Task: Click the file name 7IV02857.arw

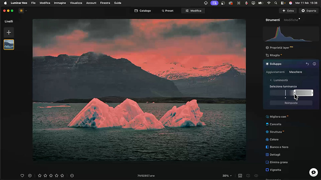Action: click(146, 176)
